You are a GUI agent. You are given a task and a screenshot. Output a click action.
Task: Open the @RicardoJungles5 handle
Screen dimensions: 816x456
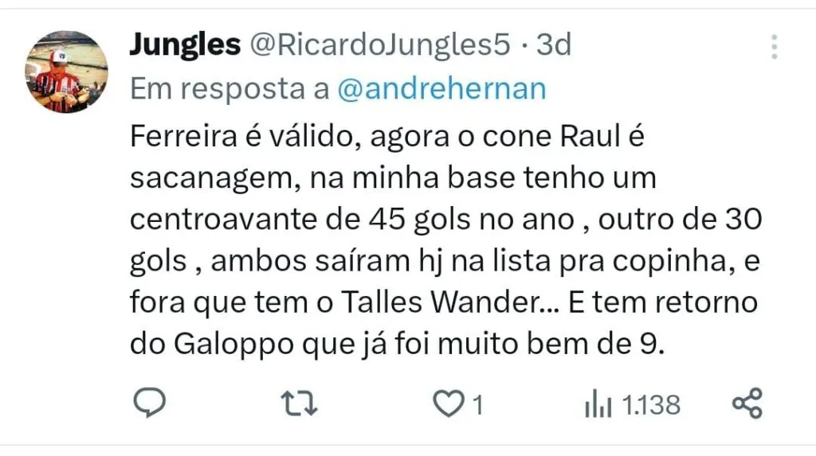click(x=380, y=45)
